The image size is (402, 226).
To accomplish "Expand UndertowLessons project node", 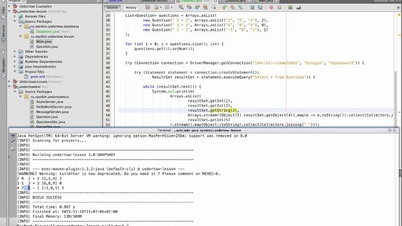I will tap(9, 82).
